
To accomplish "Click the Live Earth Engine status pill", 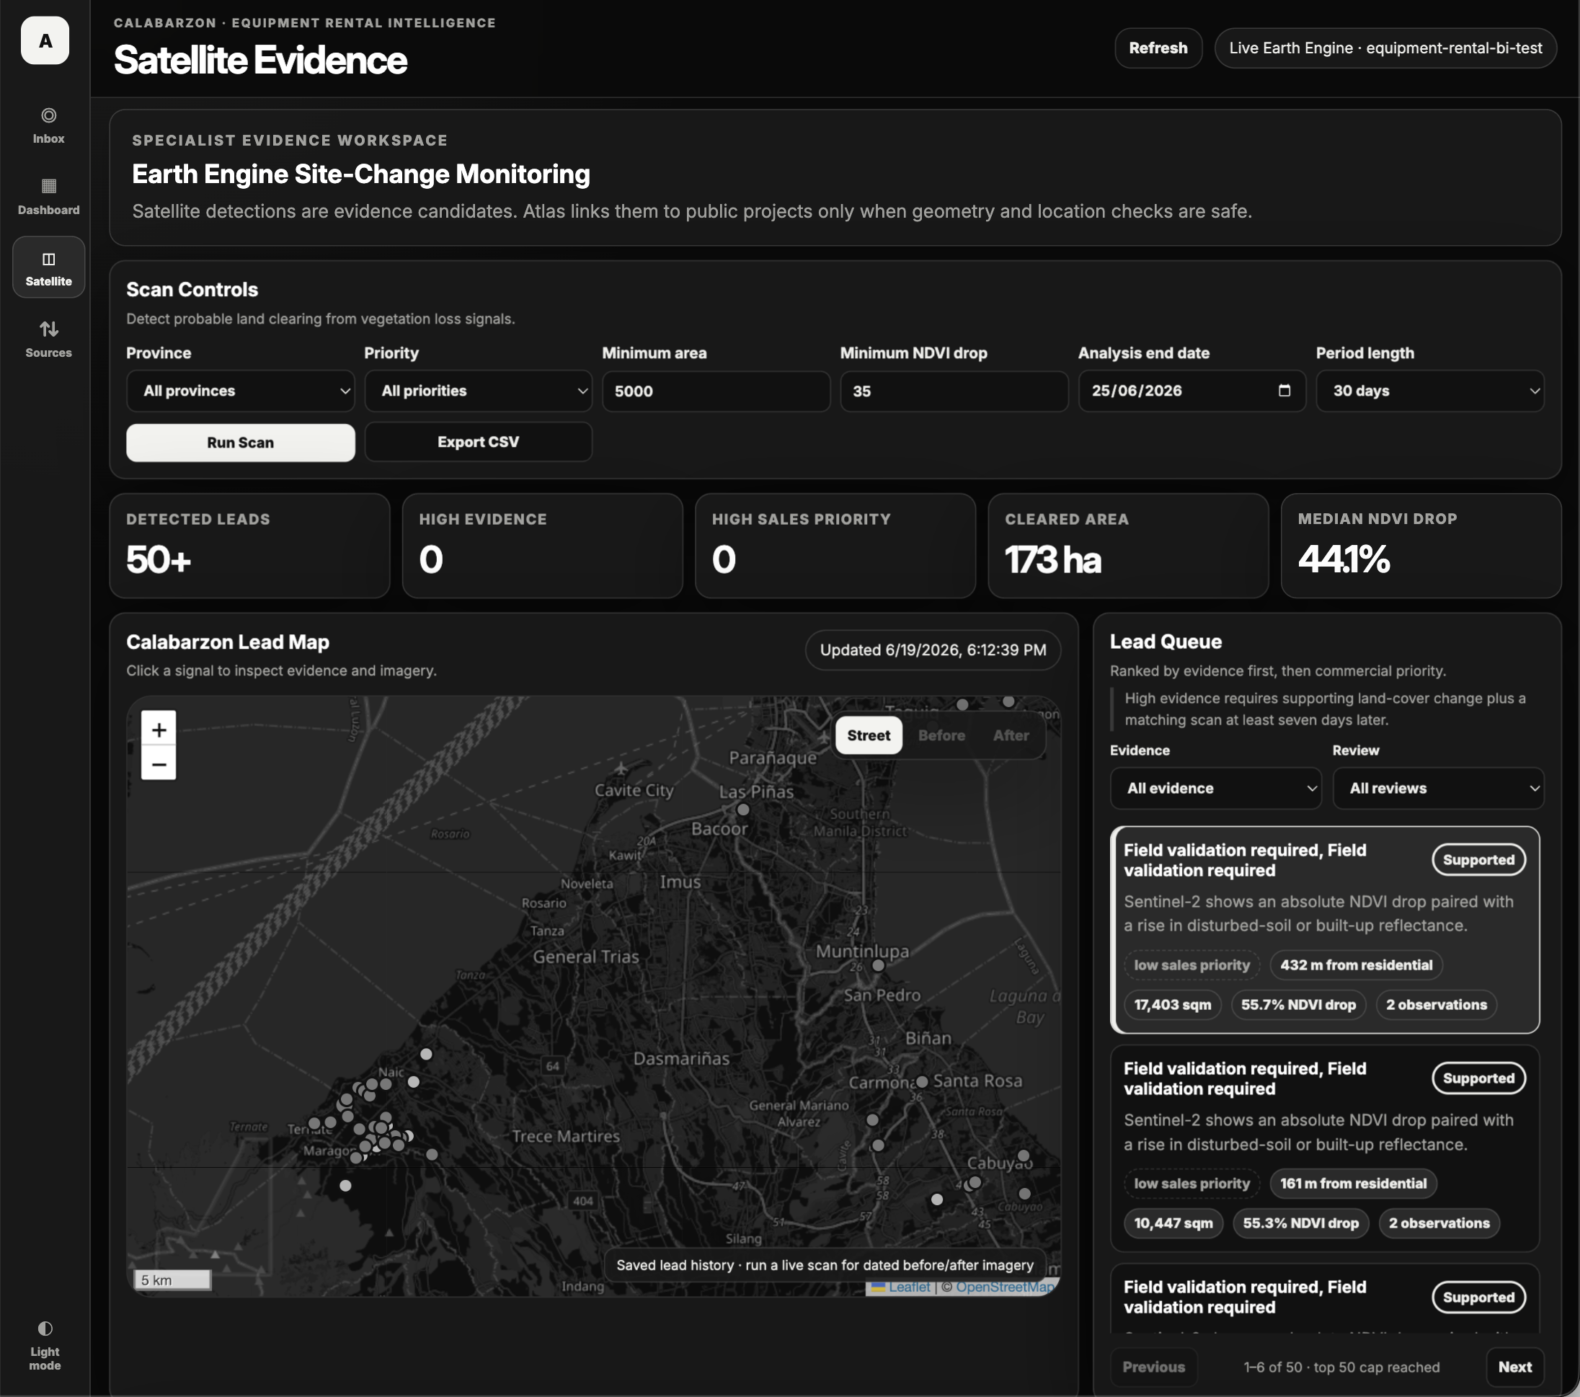I will coord(1385,48).
